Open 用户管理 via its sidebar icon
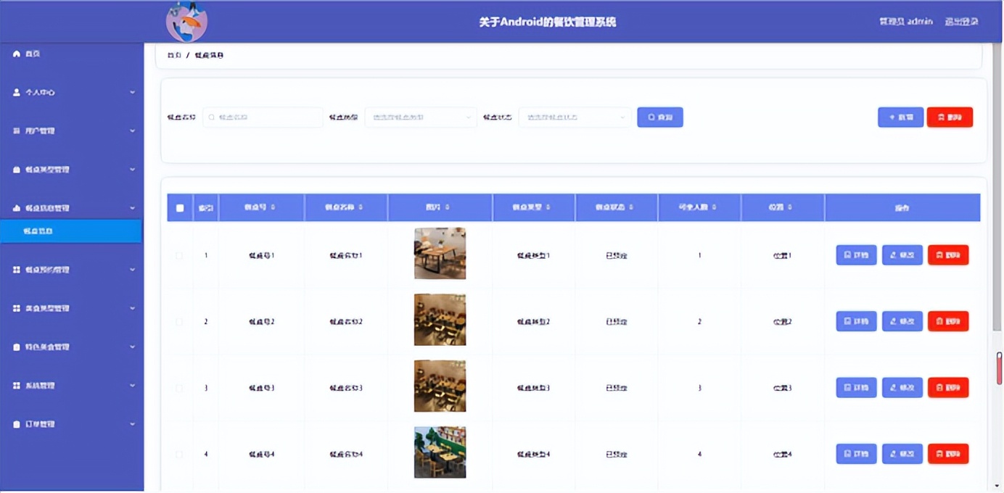This screenshot has height=493, width=1004. (x=16, y=130)
